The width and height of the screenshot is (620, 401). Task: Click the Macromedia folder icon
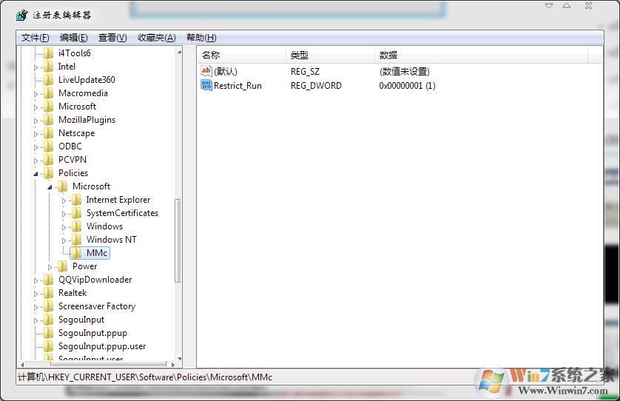point(49,93)
